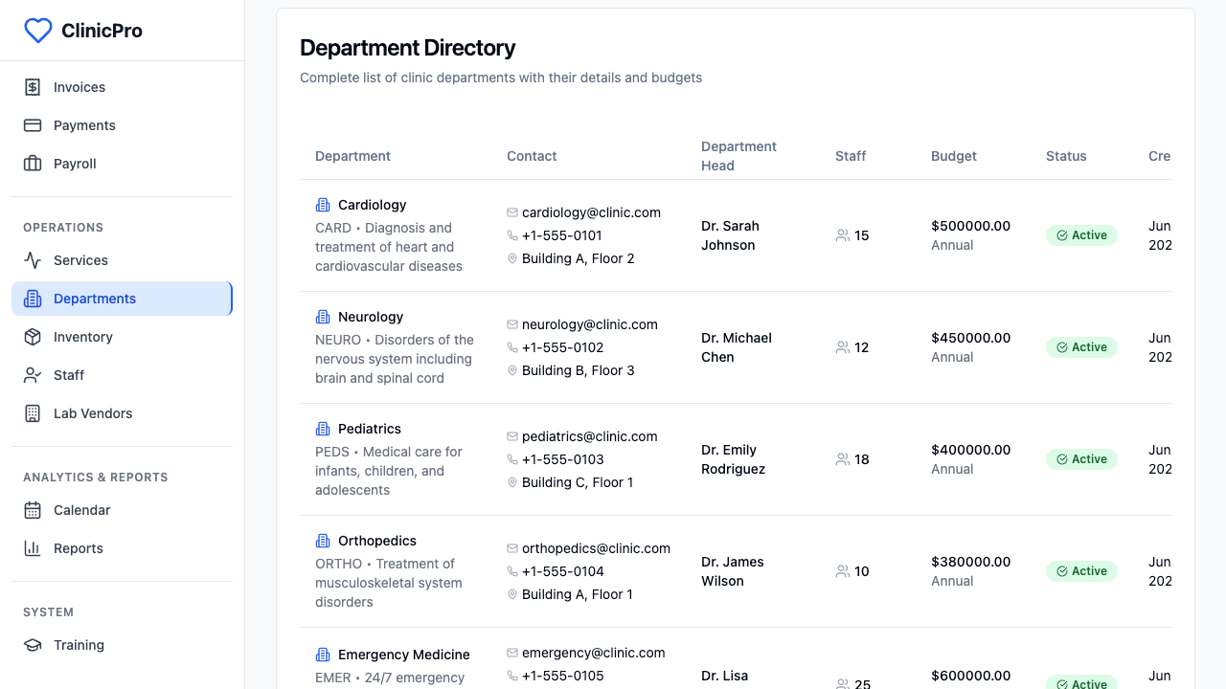
Task: Click the Payroll briefcase icon in sidebar
Action: click(33, 164)
